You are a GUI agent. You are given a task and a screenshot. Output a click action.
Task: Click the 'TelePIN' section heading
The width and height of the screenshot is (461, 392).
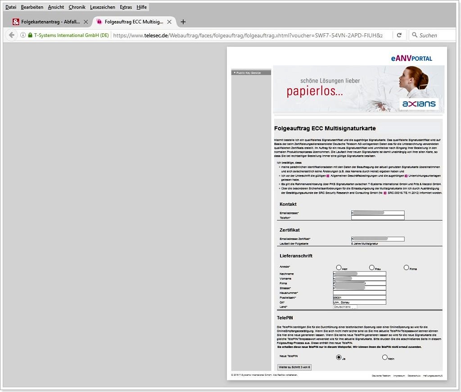[x=285, y=318]
